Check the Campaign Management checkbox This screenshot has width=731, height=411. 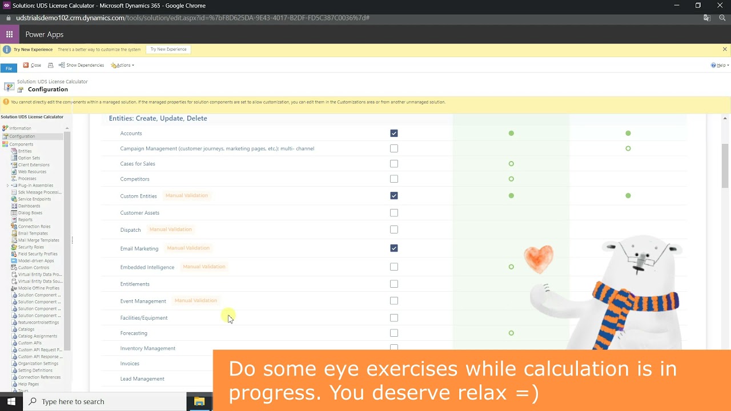point(394,148)
